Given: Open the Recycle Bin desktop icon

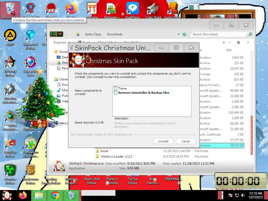Looking at the screenshot, I should click(x=10, y=10).
